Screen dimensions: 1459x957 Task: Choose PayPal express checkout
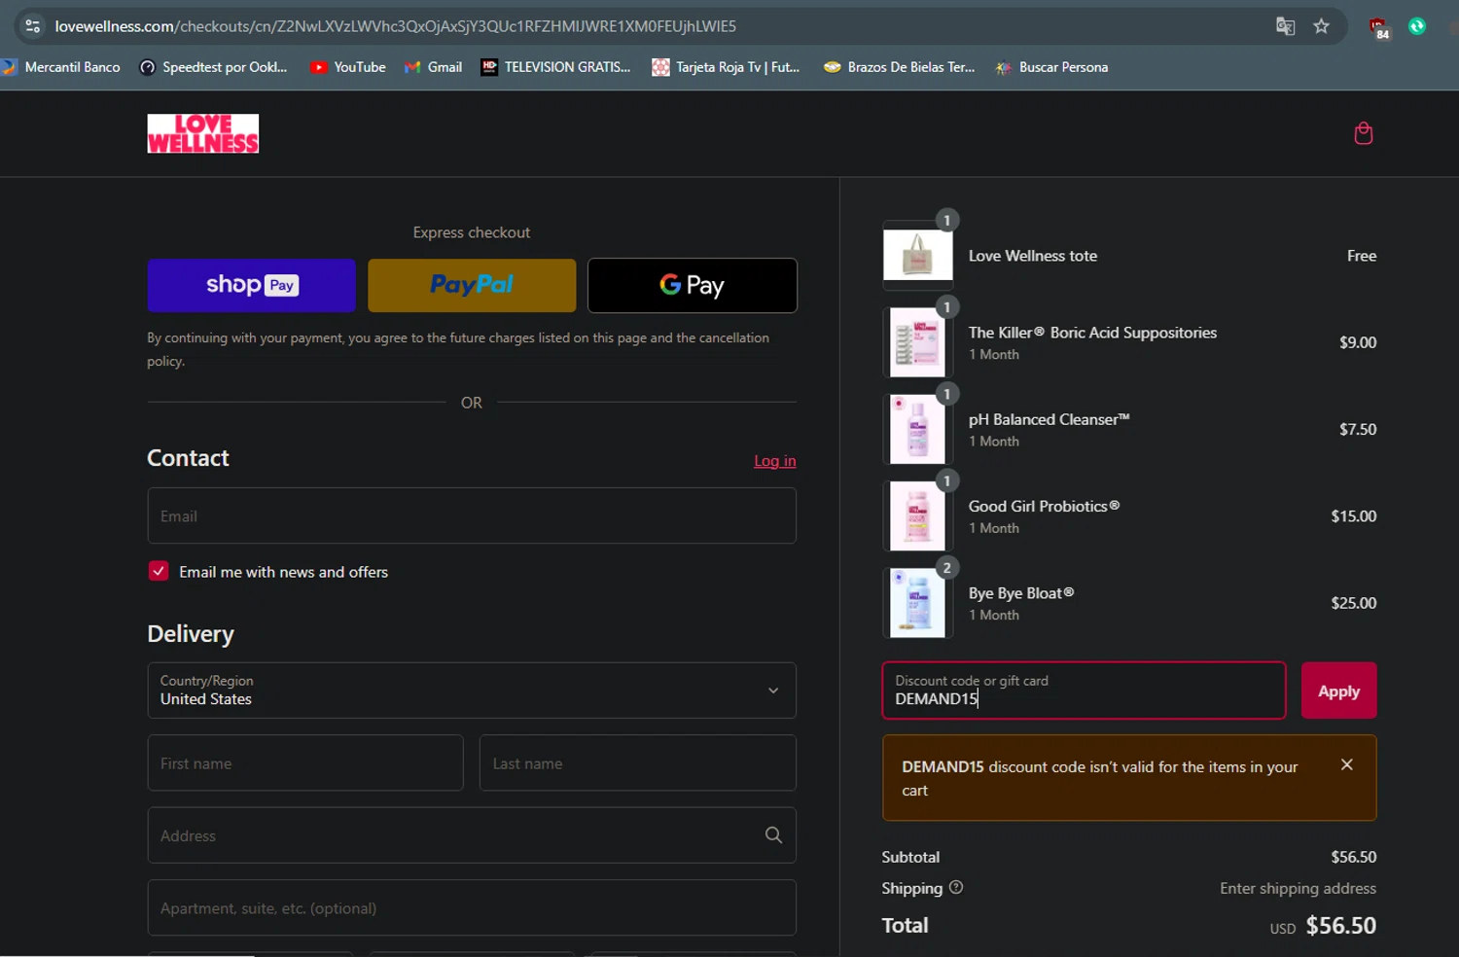tap(472, 285)
